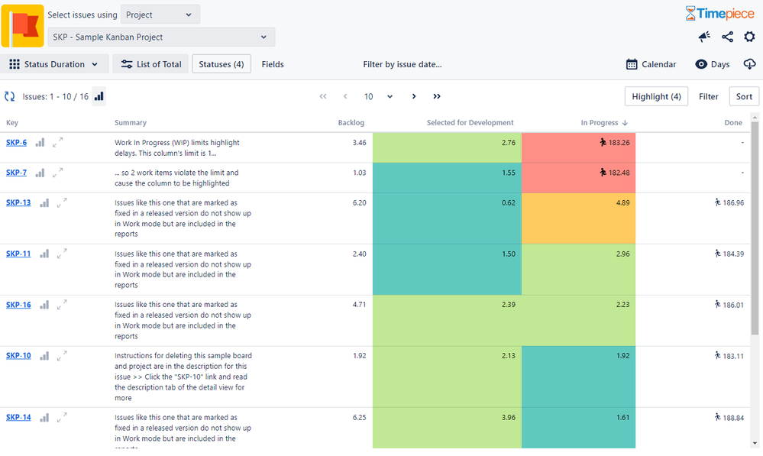The width and height of the screenshot is (763, 456).
Task: Click the cloud download export icon
Action: coord(749,64)
